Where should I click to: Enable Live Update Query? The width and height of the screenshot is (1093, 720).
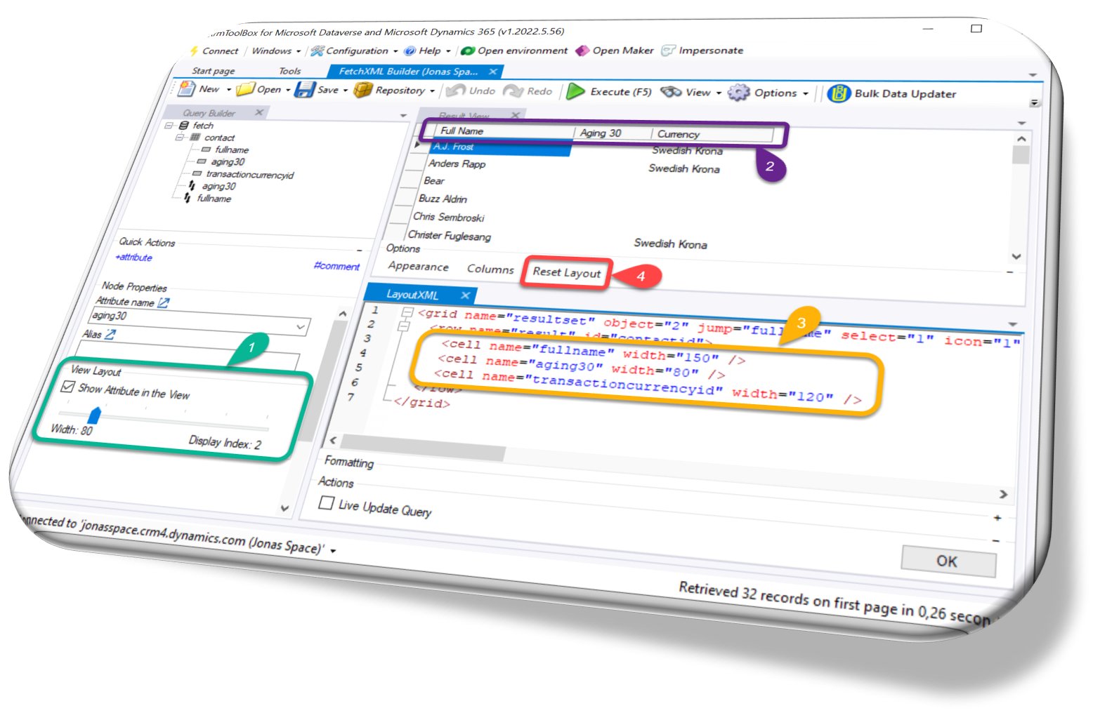point(325,504)
